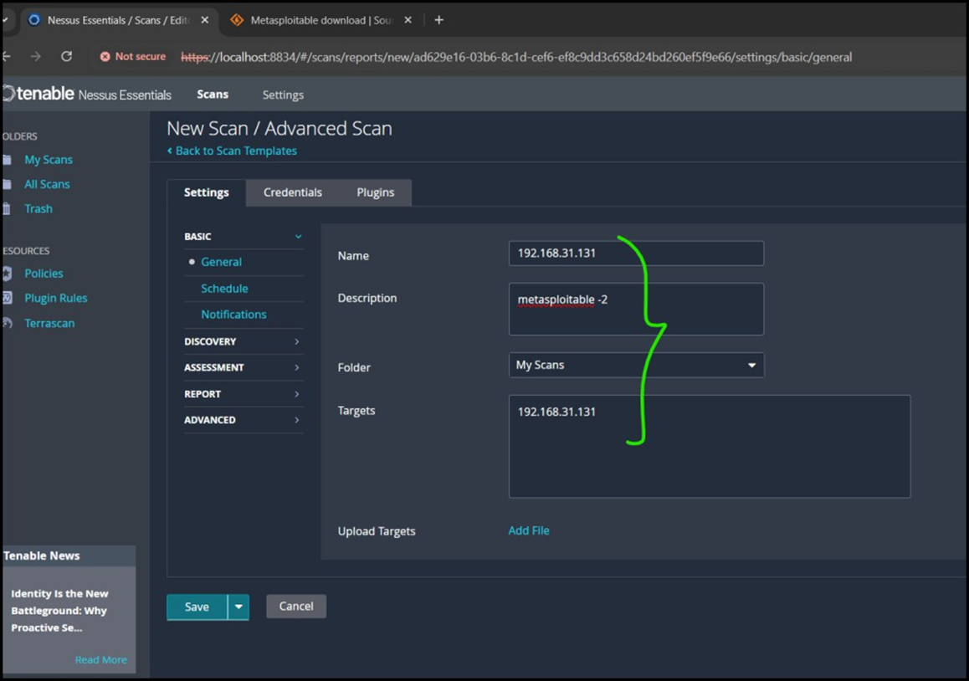Click the Policies shield icon
Viewport: 969px width, 681px height.
click(7, 273)
